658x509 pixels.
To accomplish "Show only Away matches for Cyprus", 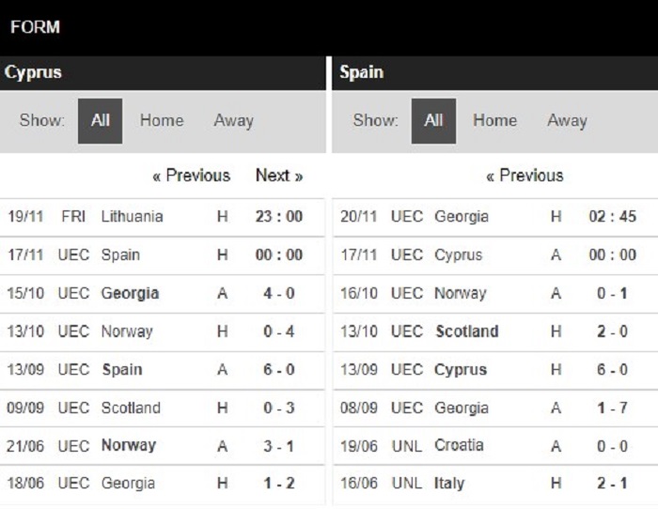I will (x=233, y=121).
